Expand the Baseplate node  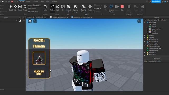(x=147, y=33)
